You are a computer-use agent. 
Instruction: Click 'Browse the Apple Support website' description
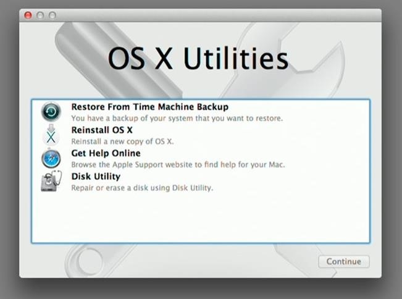[178, 165]
